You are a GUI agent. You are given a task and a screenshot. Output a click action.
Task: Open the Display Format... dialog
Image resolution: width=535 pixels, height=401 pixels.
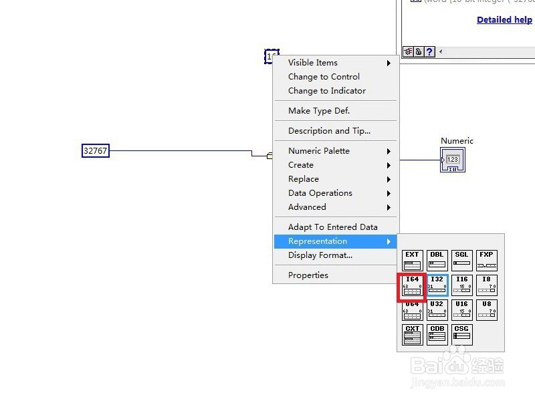pos(336,255)
